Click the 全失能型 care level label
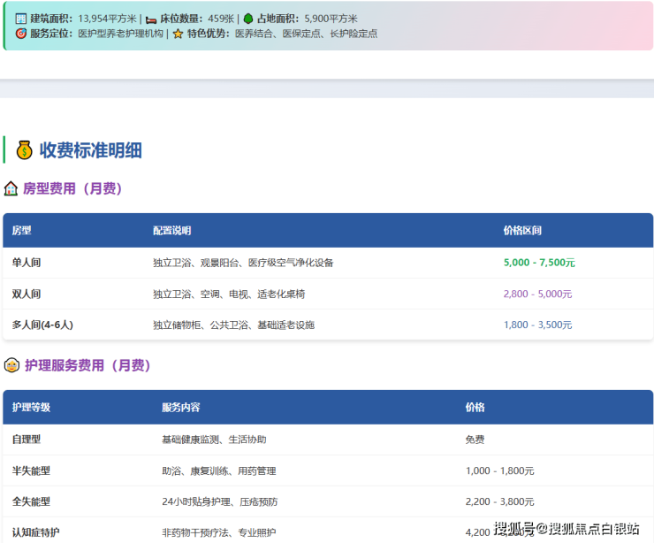This screenshot has width=654, height=543. point(32,501)
